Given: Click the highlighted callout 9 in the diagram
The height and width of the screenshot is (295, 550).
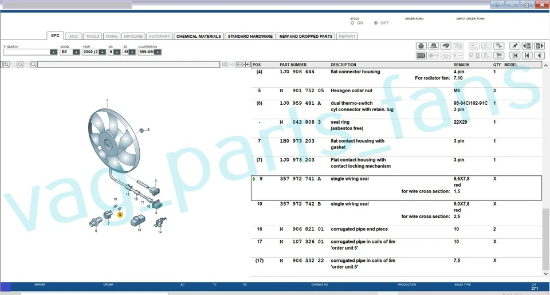Looking at the screenshot, I should pos(120,214).
